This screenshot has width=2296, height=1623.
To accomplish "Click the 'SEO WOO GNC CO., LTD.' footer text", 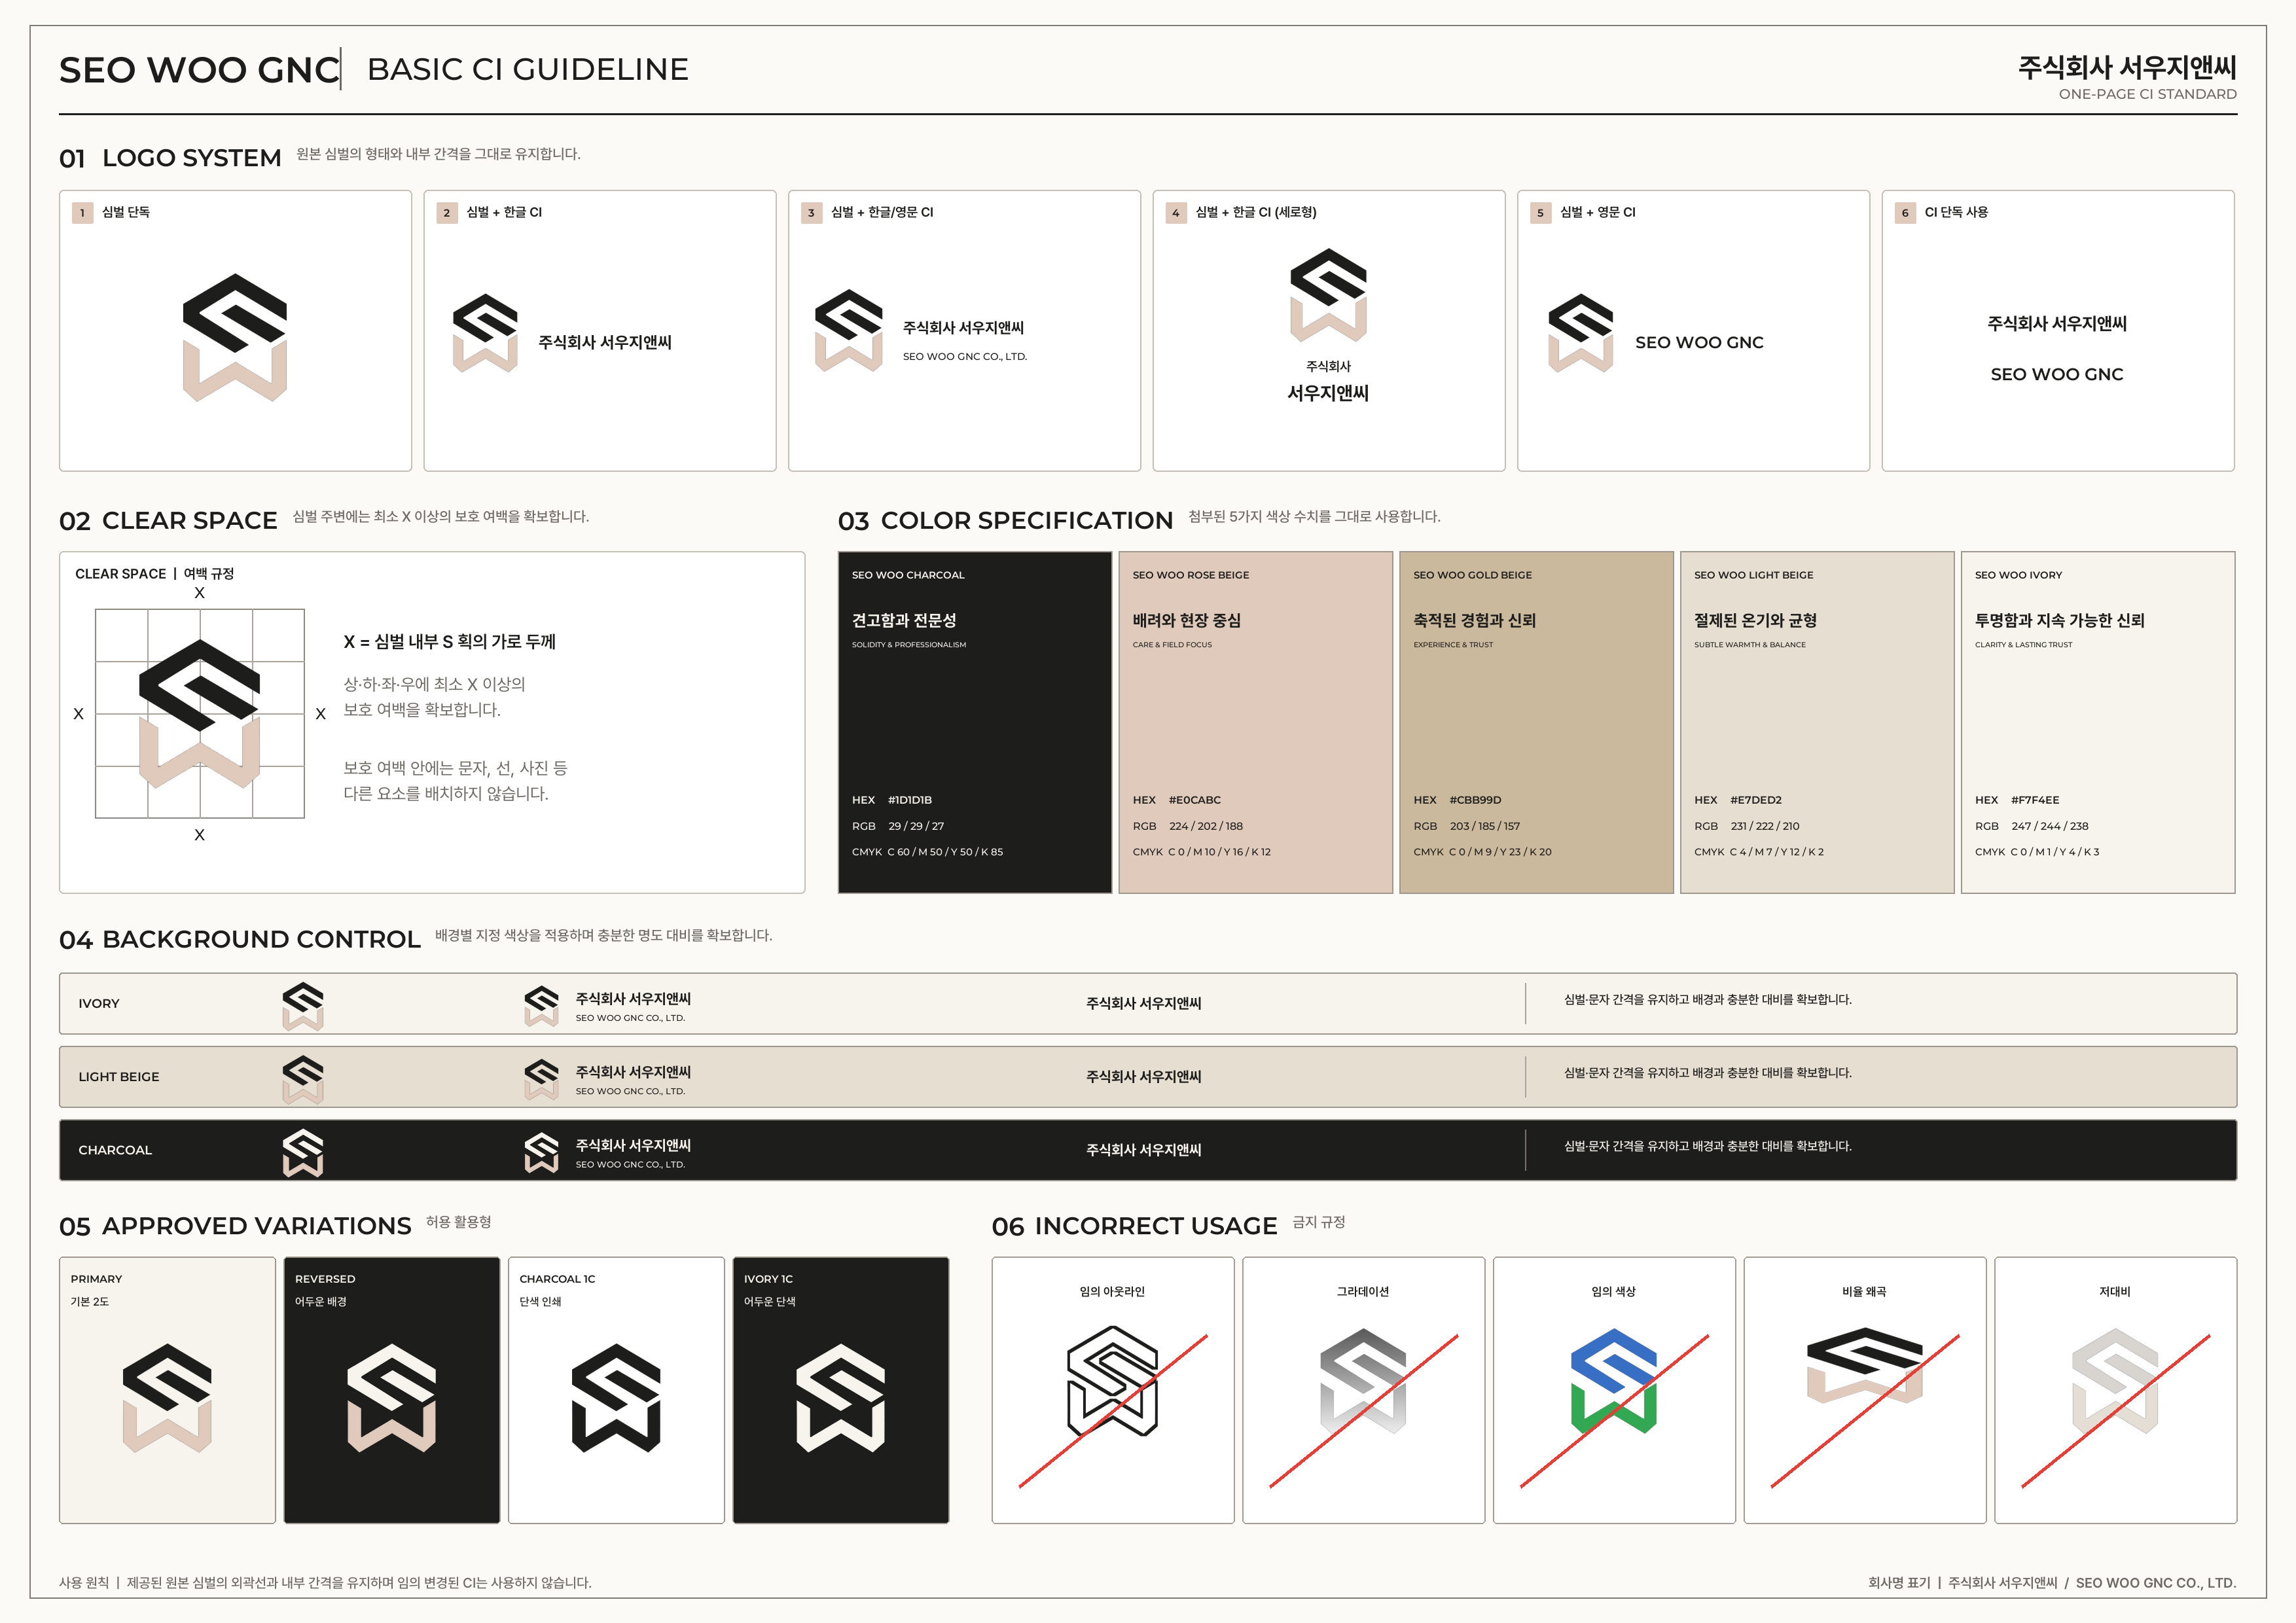I will (x=2155, y=1583).
